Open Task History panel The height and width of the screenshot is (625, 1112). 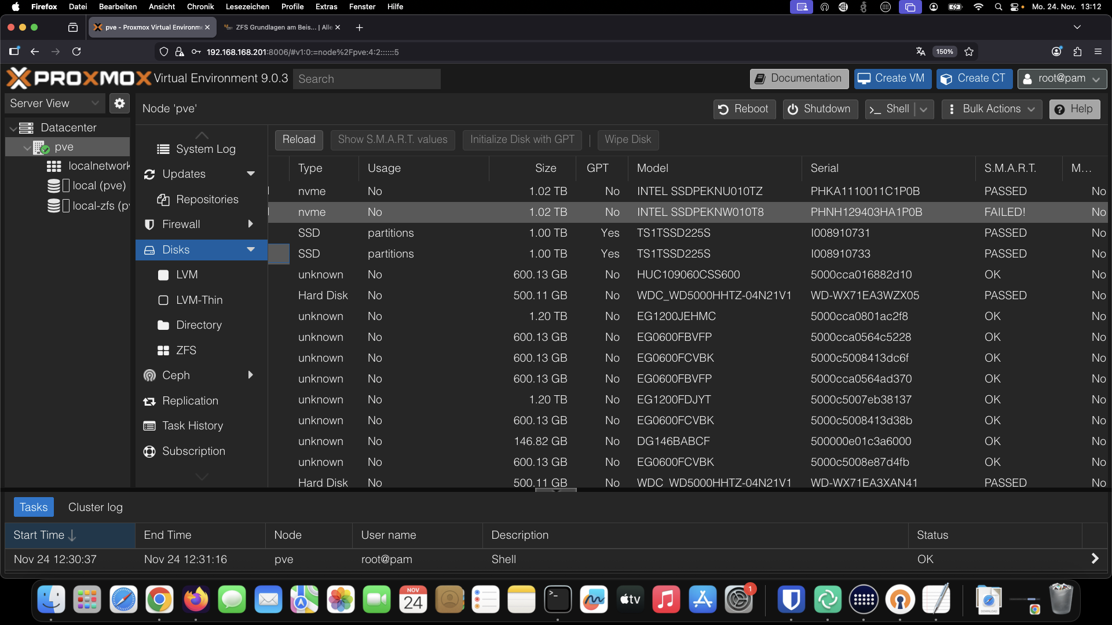(192, 426)
